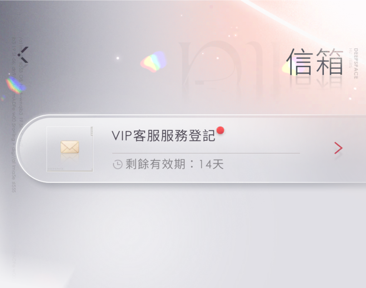Go back using the top-left arrow
This screenshot has height=288, width=366.
click(x=23, y=55)
